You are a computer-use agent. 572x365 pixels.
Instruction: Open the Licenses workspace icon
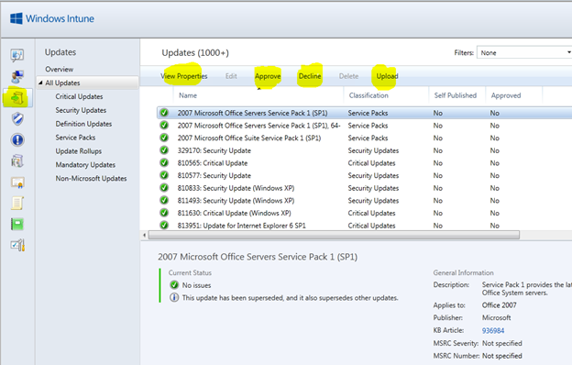(17, 182)
